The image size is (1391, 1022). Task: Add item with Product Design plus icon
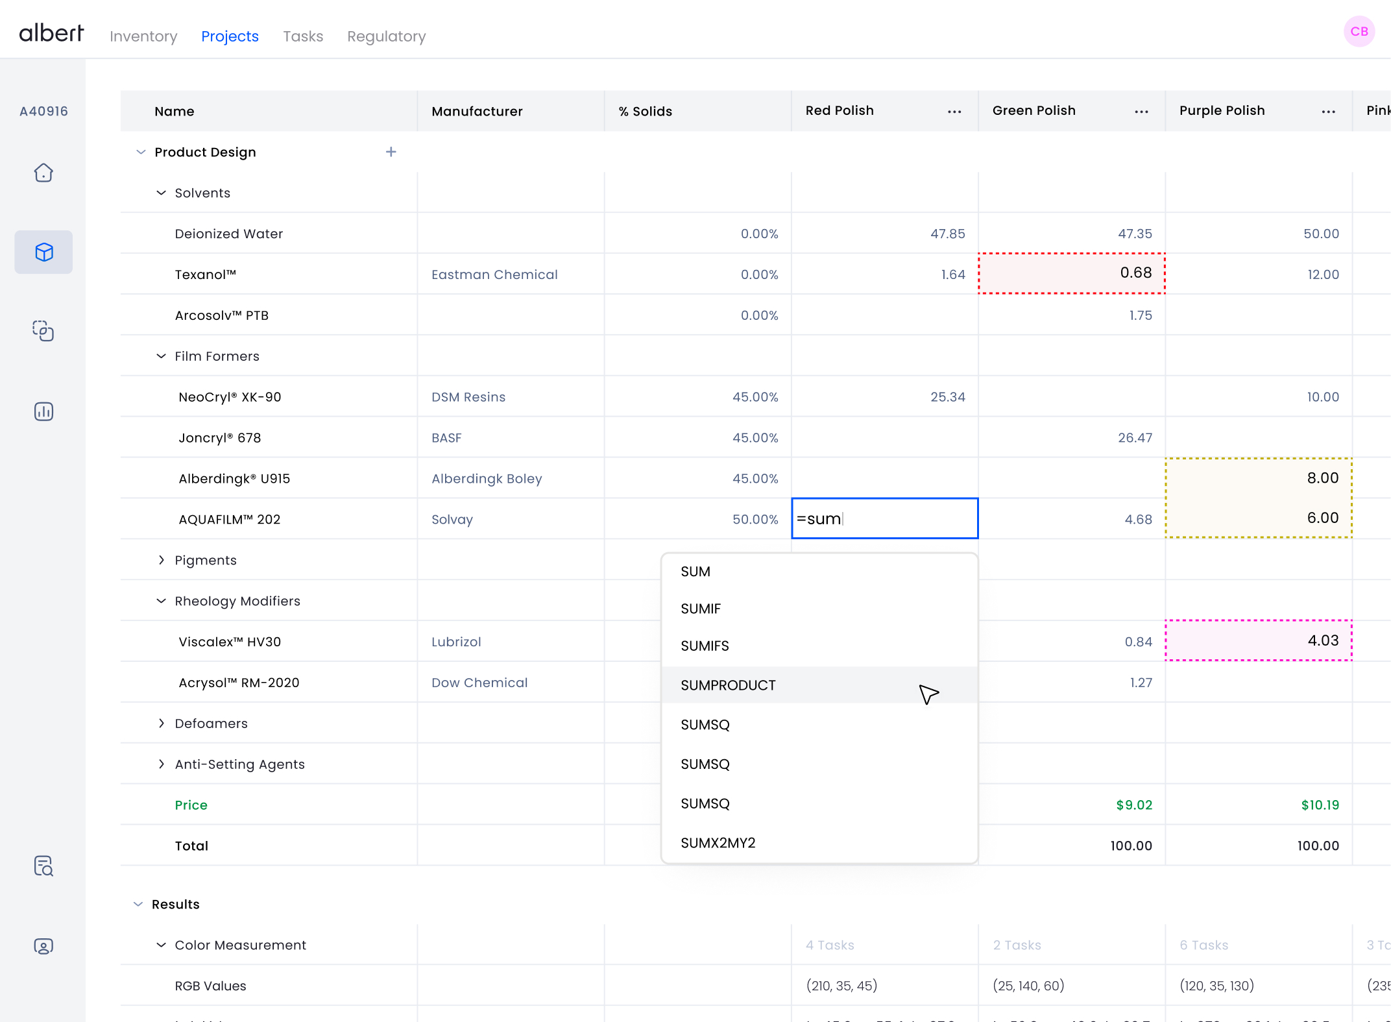pos(391,152)
